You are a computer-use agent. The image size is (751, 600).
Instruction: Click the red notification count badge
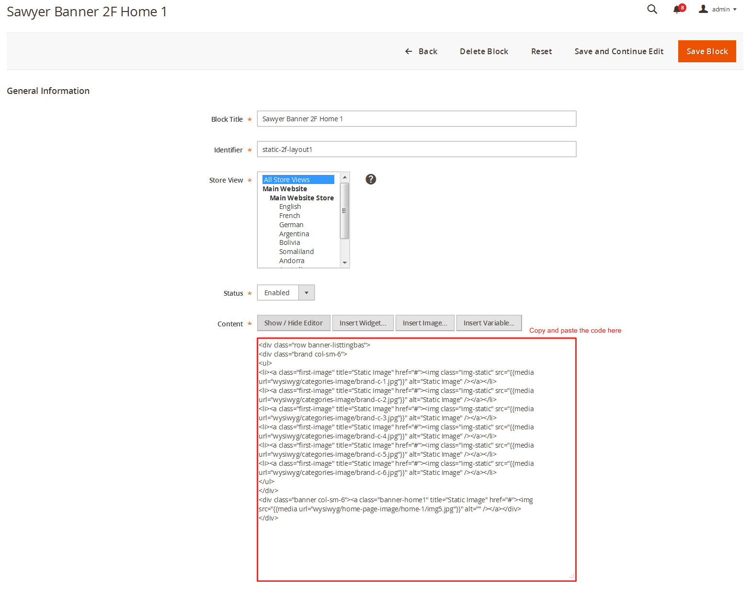click(682, 8)
